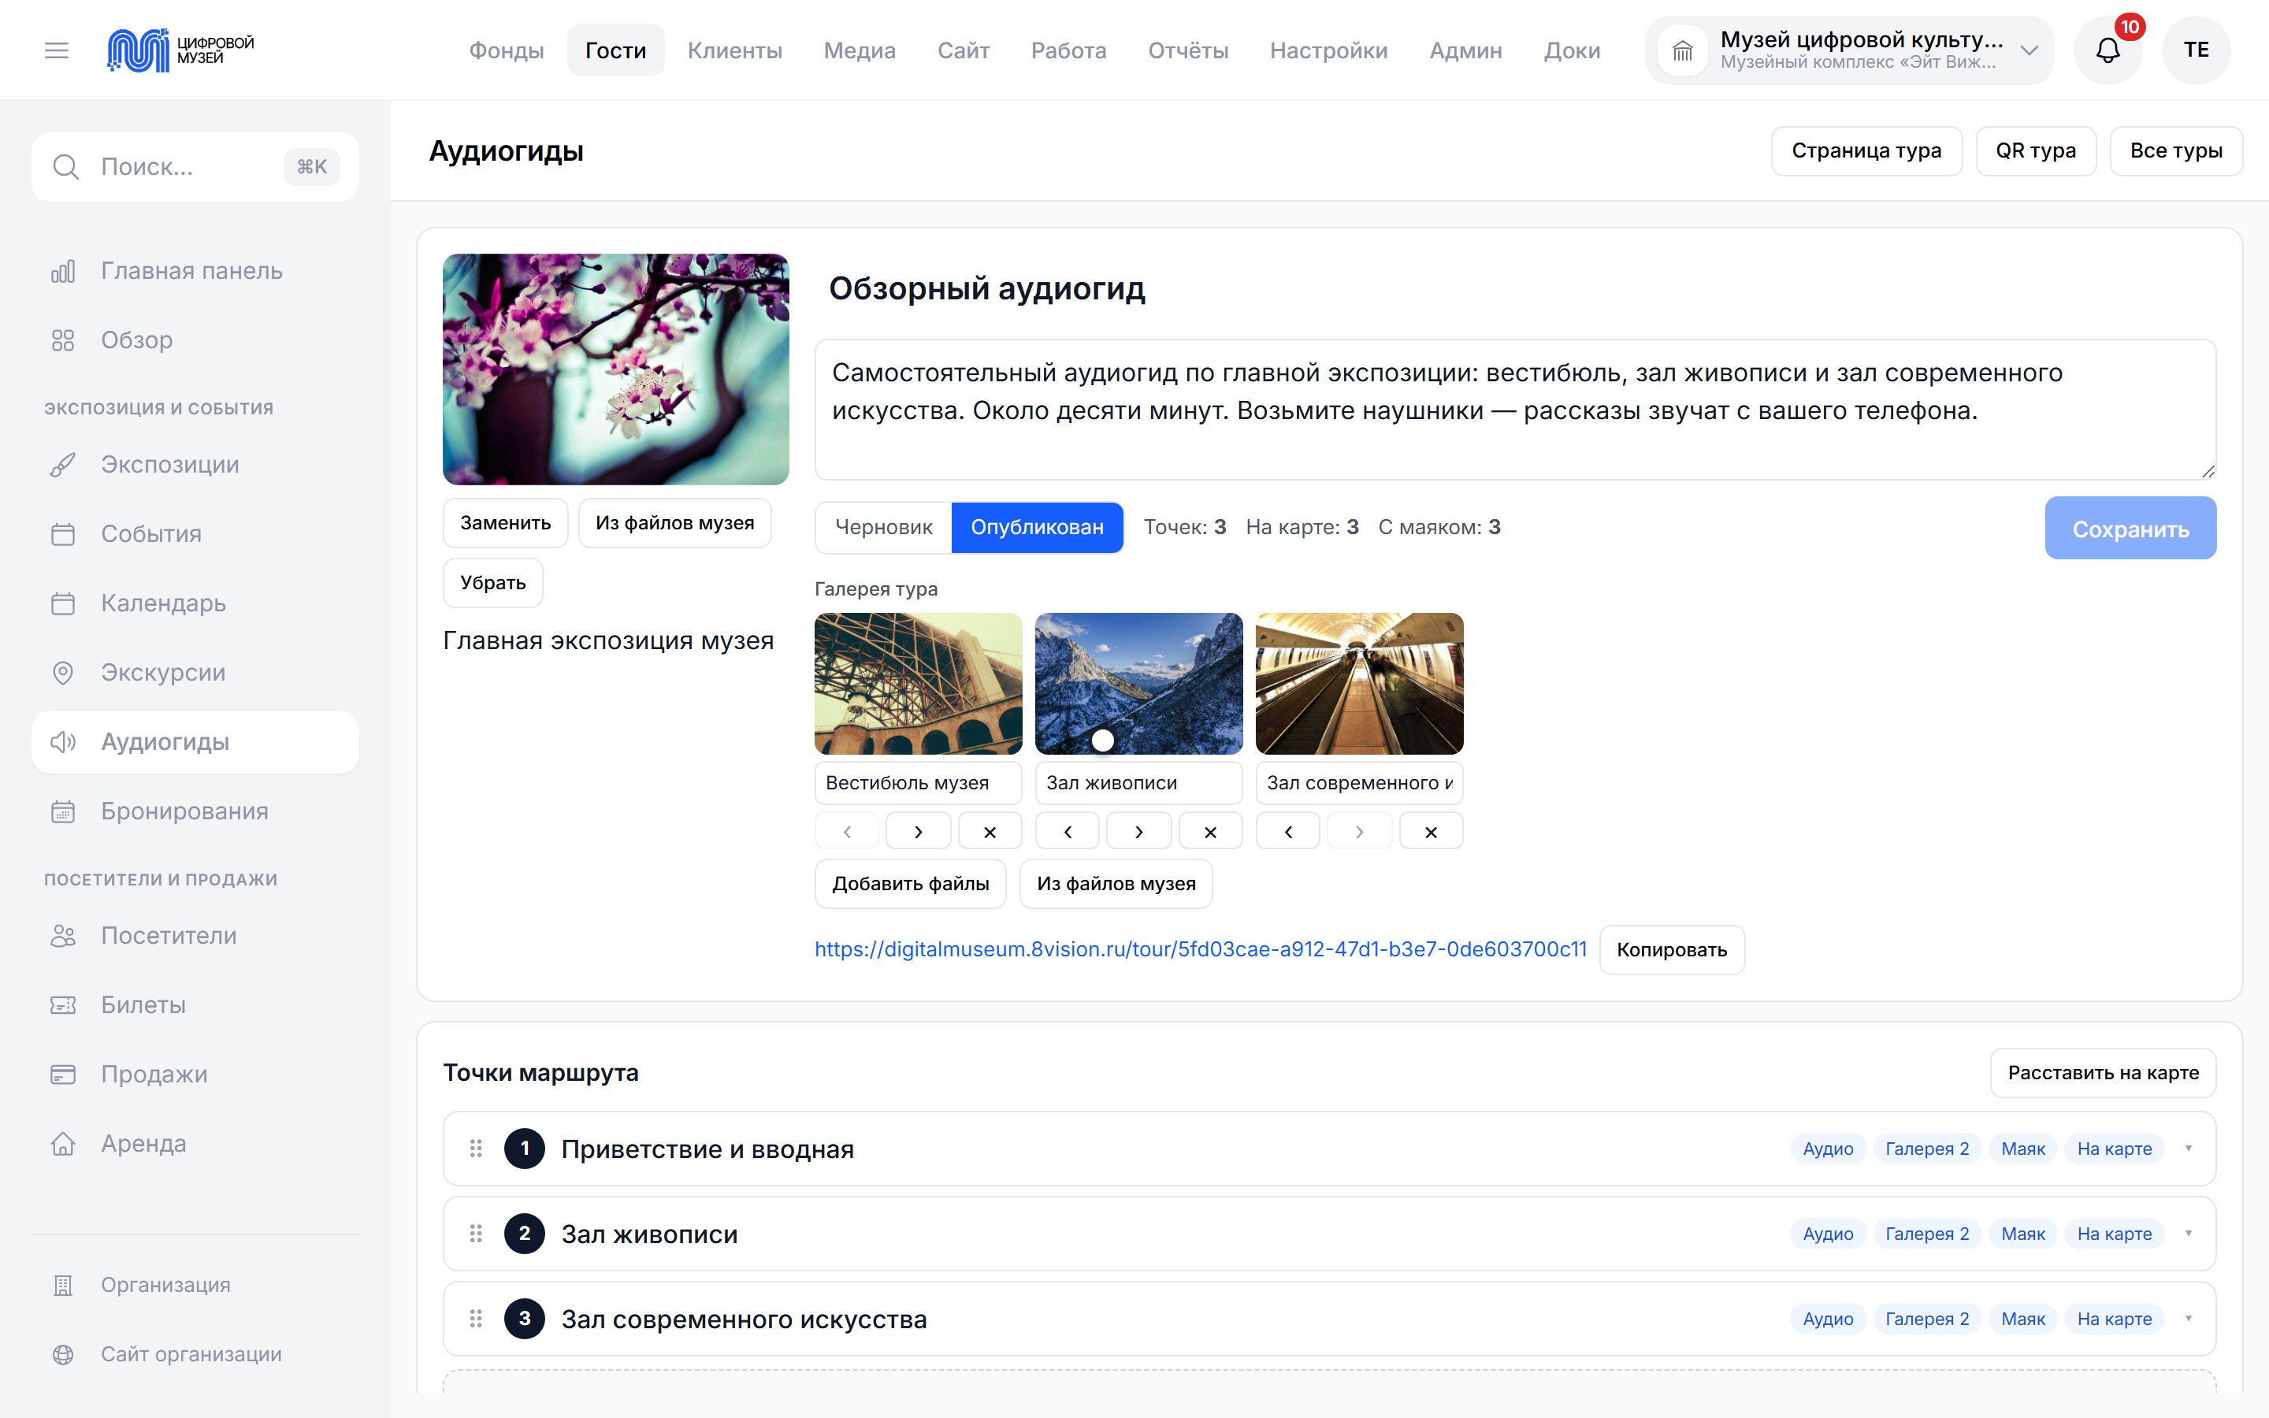The width and height of the screenshot is (2269, 1418).
Task: Set tour status to Черновик
Action: [x=883, y=528]
